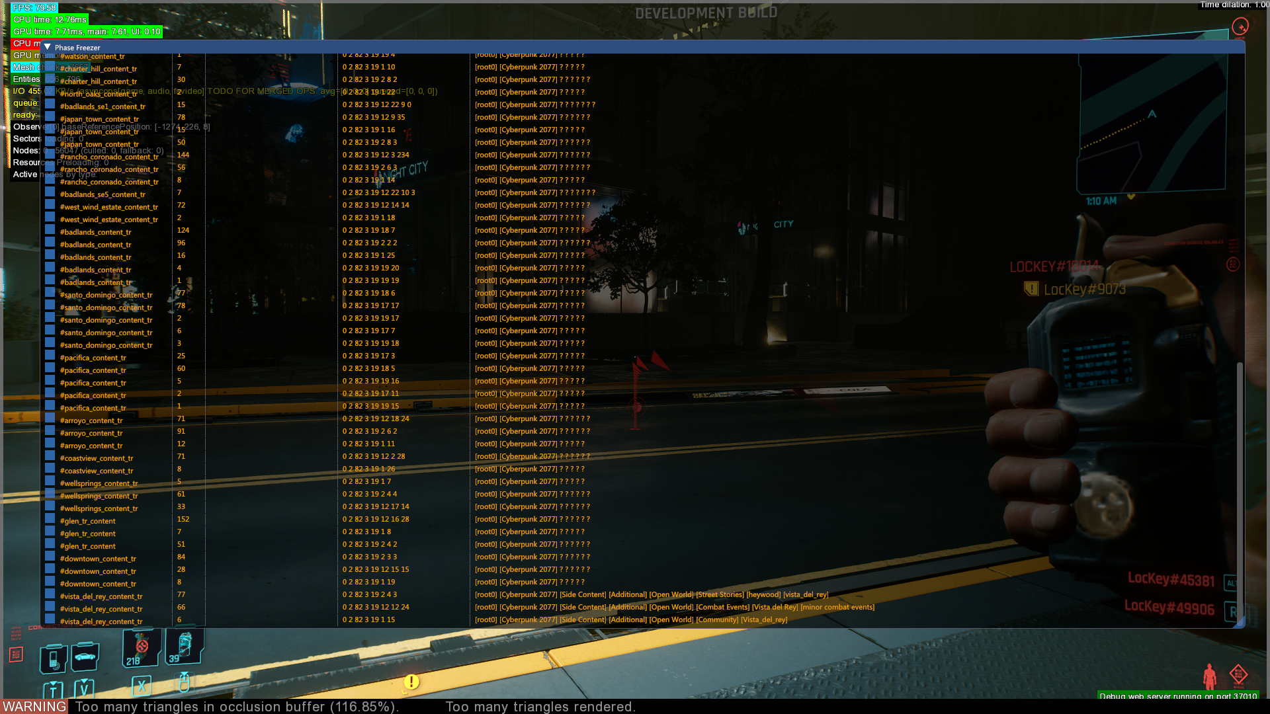Click the V key prompt icon
The width and height of the screenshot is (1270, 714).
click(84, 688)
